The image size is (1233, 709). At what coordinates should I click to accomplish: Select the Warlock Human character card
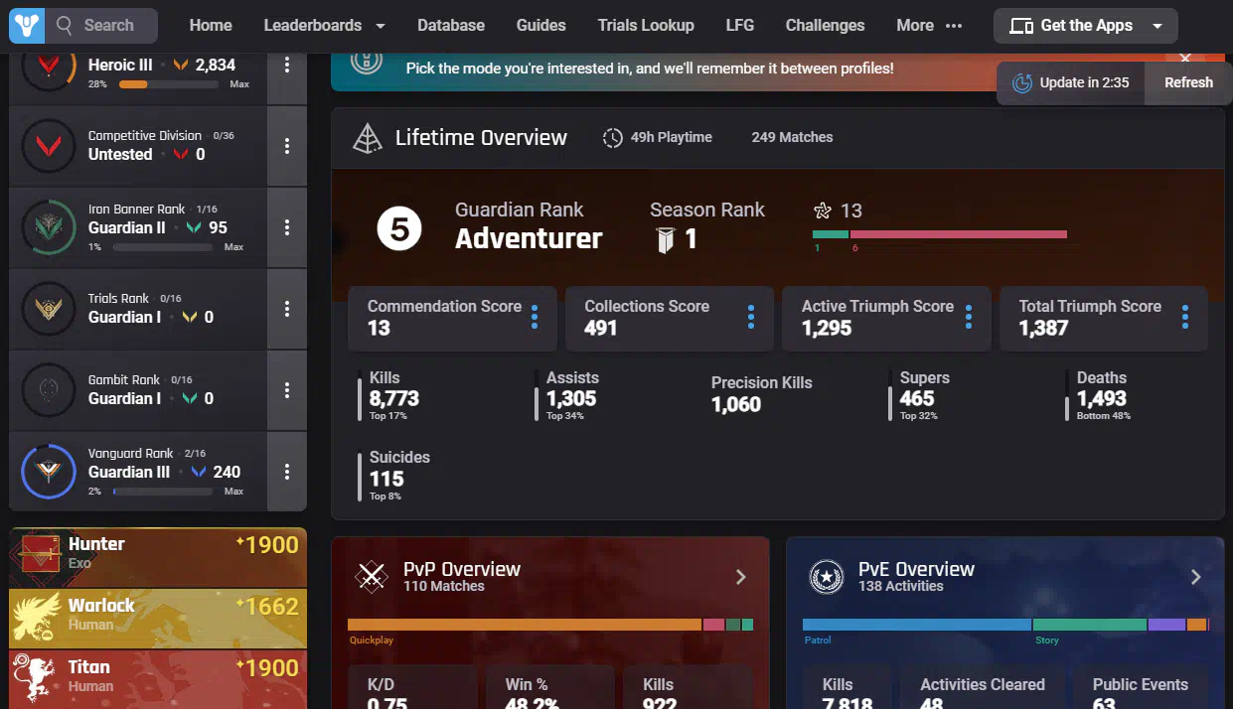coord(158,619)
